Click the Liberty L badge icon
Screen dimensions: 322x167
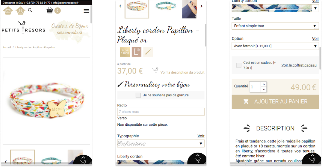[136, 52]
